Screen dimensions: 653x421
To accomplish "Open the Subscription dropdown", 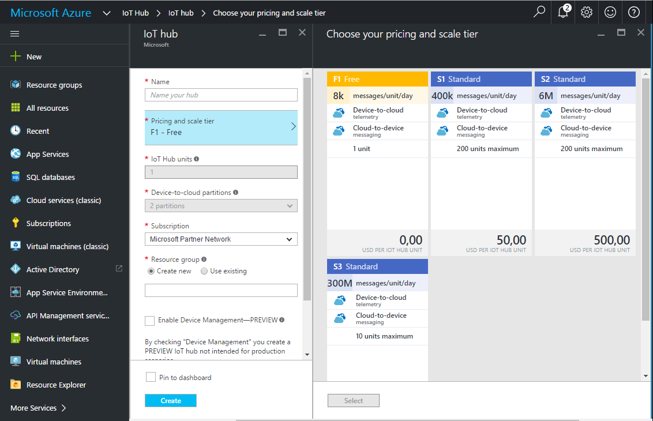I will pos(221,239).
